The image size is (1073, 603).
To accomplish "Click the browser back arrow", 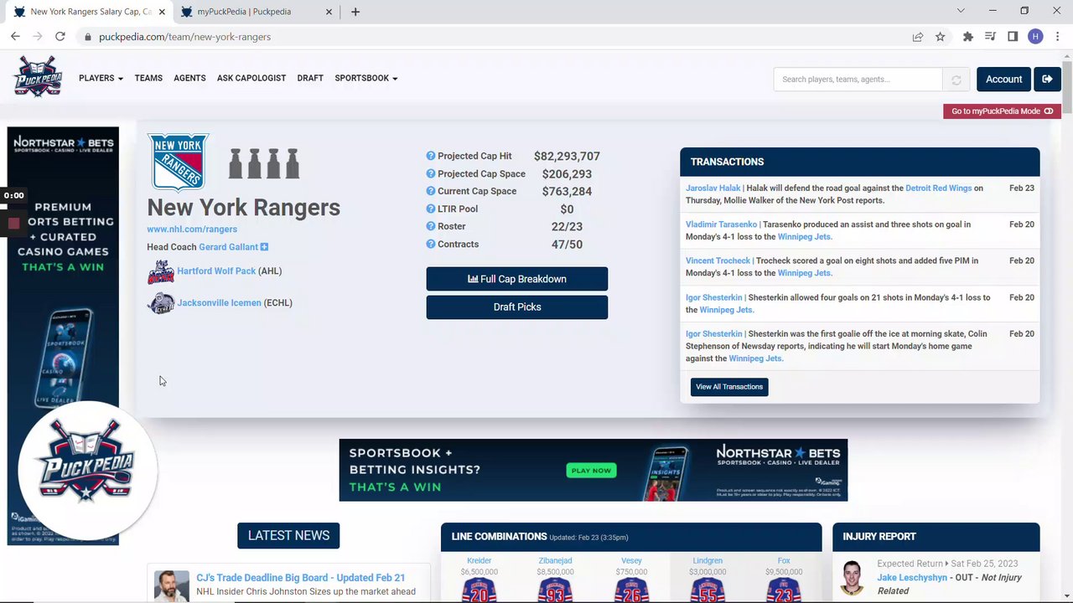I will click(x=15, y=37).
